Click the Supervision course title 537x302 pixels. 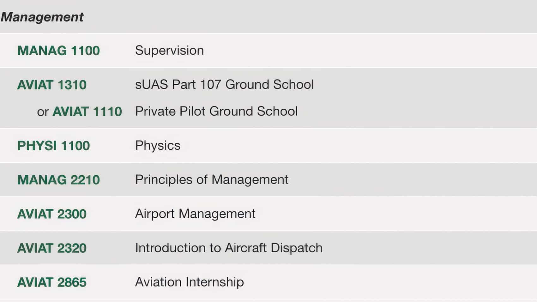(169, 51)
